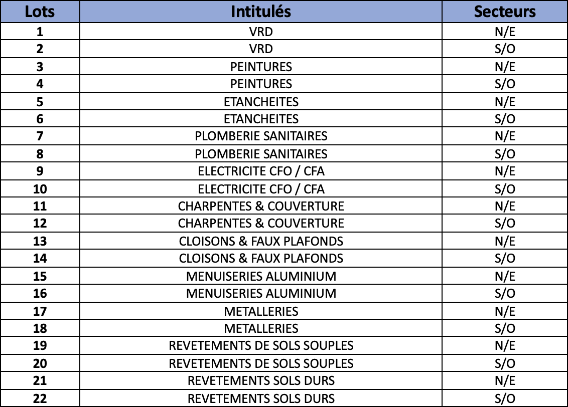Click PEINTURES in row 3

point(261,67)
